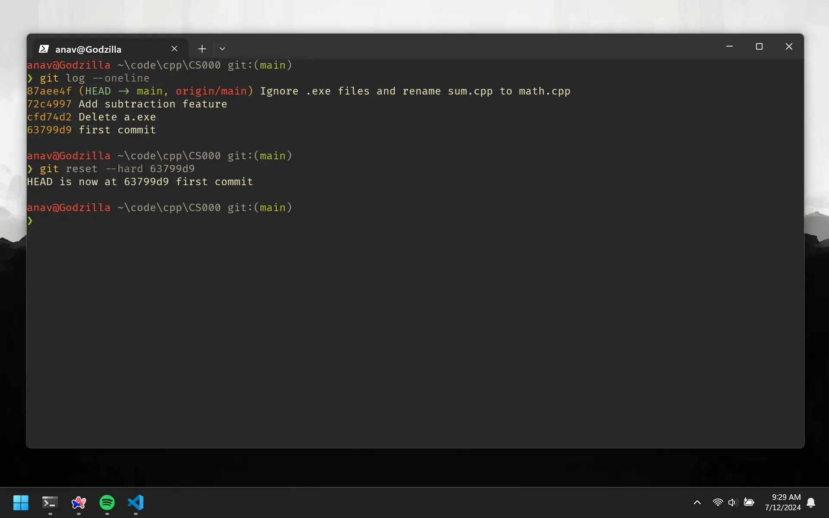Close the anav@Godzilla tab

pyautogui.click(x=174, y=49)
